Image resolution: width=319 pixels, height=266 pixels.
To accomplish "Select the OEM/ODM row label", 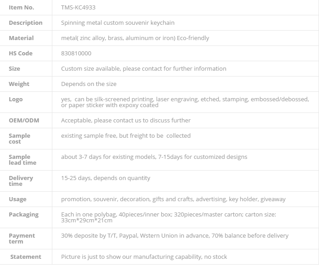I will [24, 120].
